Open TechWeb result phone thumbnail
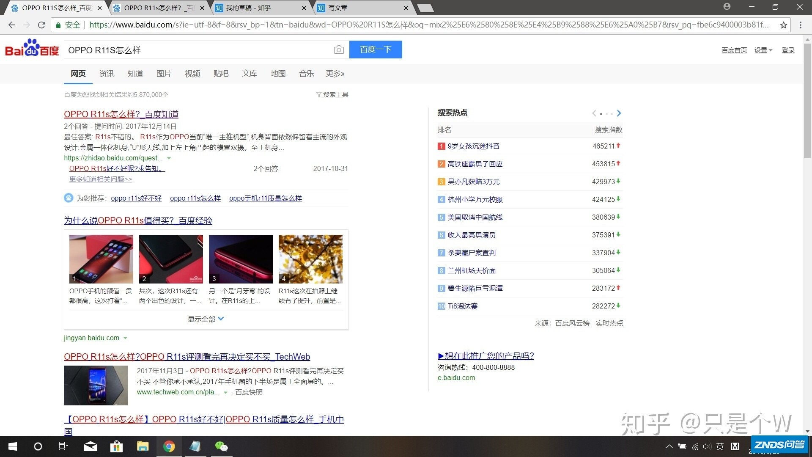Viewport: 812px width, 457px height. click(x=96, y=385)
